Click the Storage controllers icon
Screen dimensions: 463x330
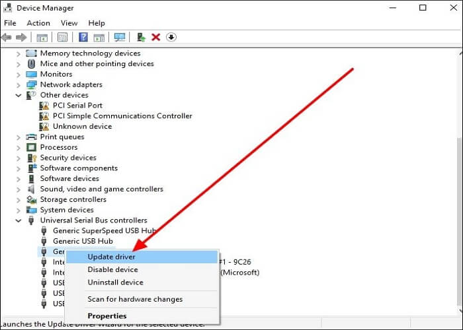coord(31,200)
